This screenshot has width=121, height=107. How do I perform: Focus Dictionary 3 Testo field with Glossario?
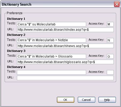(x=52, y=56)
